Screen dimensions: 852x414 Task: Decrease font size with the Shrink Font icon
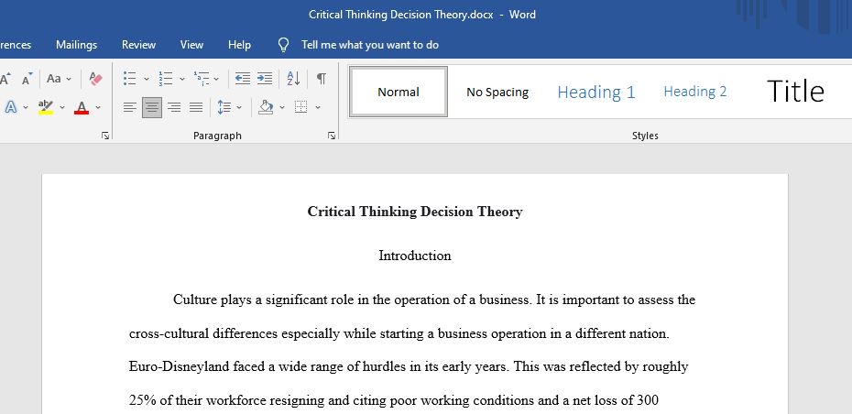click(x=27, y=80)
